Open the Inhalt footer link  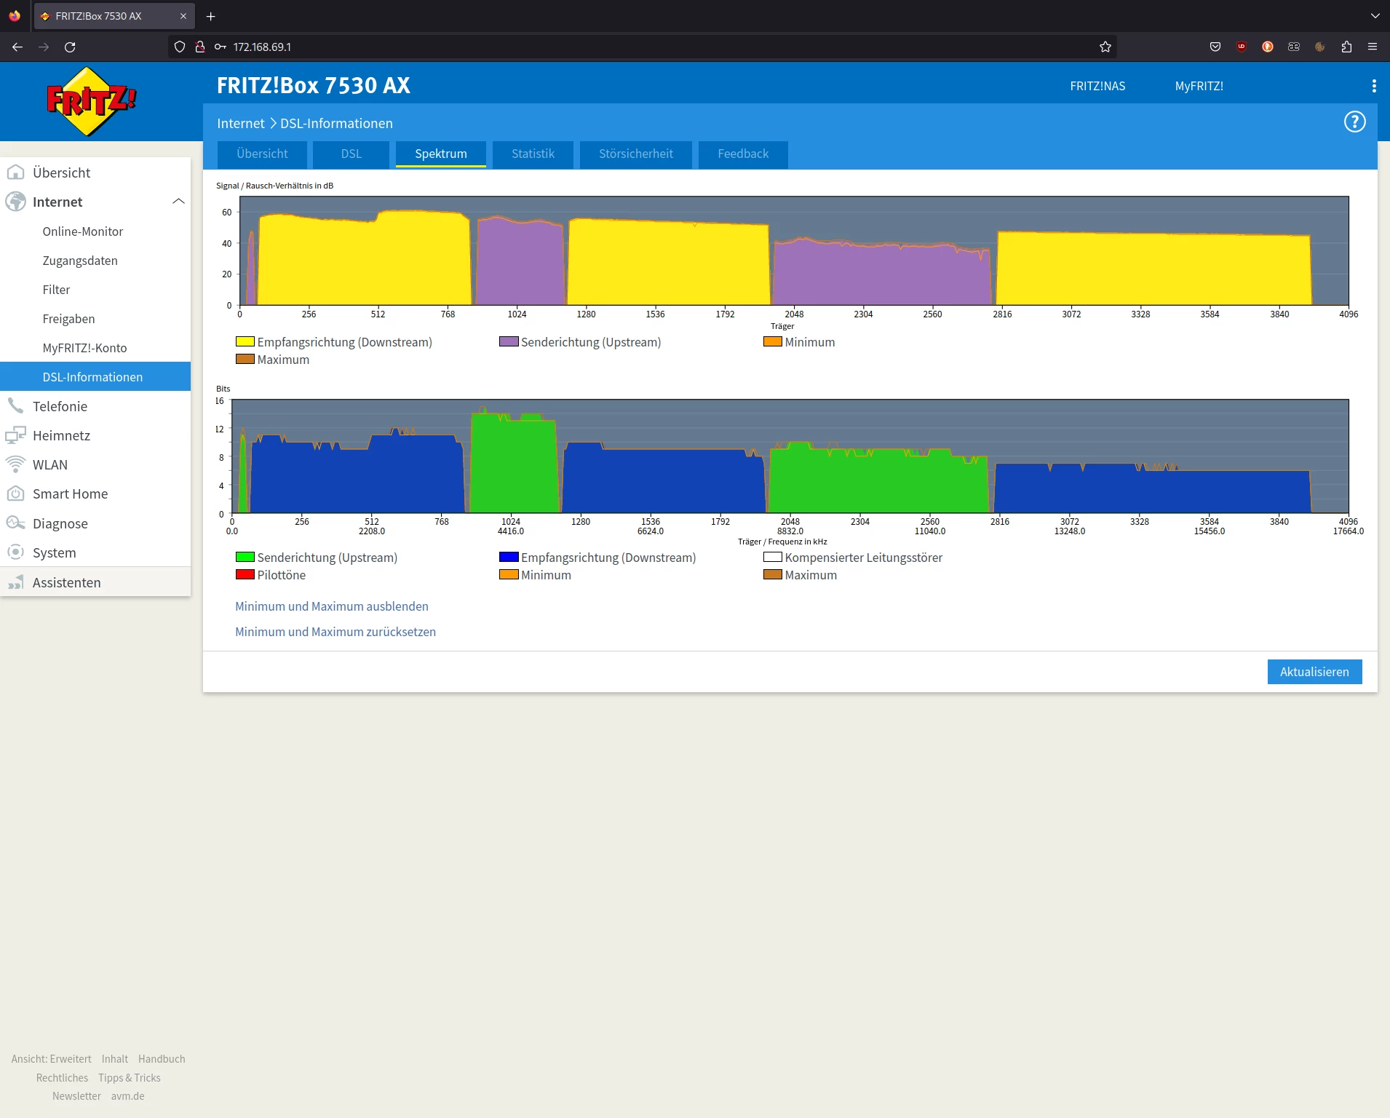coord(115,1059)
